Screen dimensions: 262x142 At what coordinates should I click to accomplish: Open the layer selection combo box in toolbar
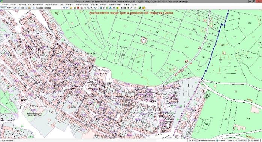[x=48, y=8]
